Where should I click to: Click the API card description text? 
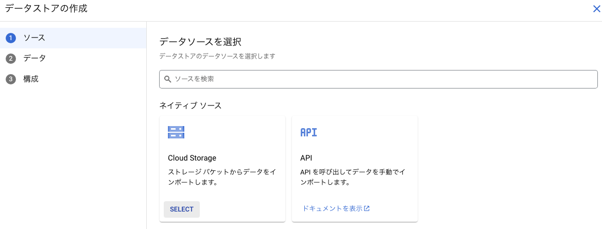pyautogui.click(x=352, y=177)
